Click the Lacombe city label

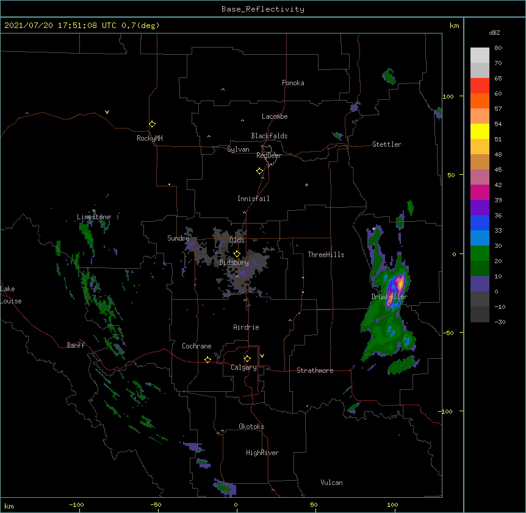tap(275, 116)
